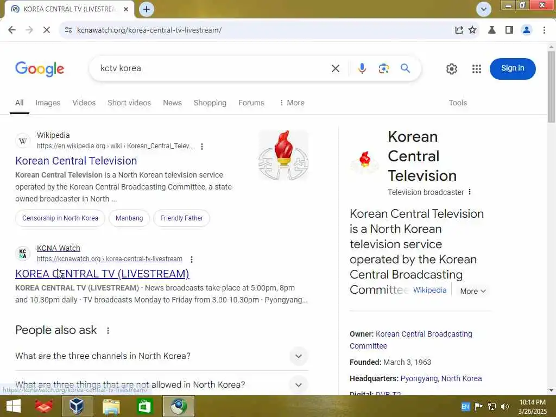The width and height of the screenshot is (556, 417).
Task: Open the tab search dropdown
Action: pos(484,9)
